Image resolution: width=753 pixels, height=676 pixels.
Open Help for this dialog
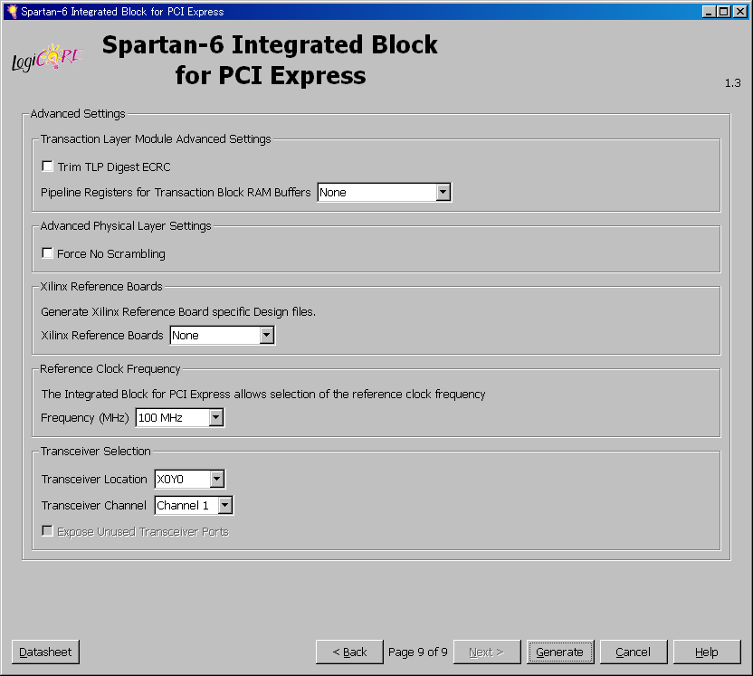pos(707,652)
